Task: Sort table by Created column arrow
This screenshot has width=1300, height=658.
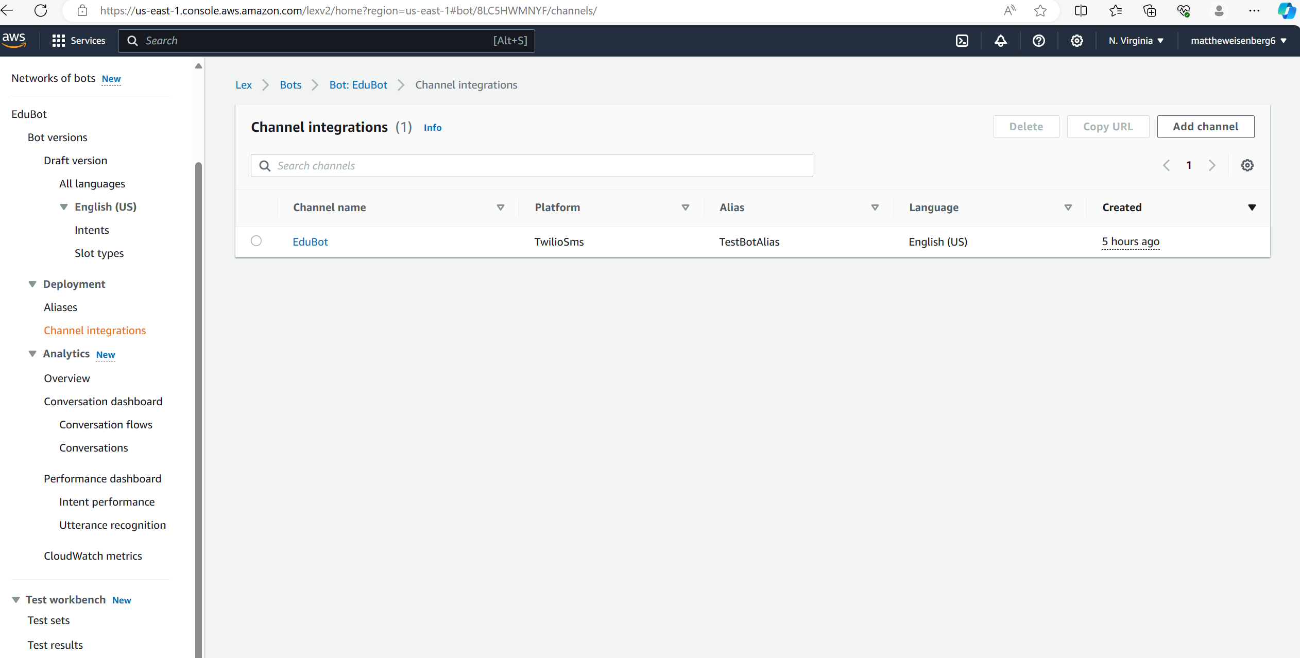Action: point(1252,207)
